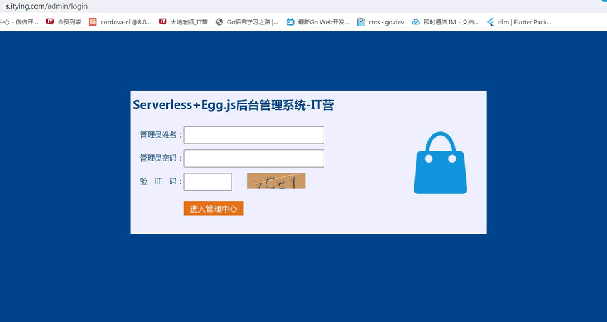Image resolution: width=607 pixels, height=322 pixels.
Task: Open the 大地老师_IT营 bookmark
Action: 183,22
